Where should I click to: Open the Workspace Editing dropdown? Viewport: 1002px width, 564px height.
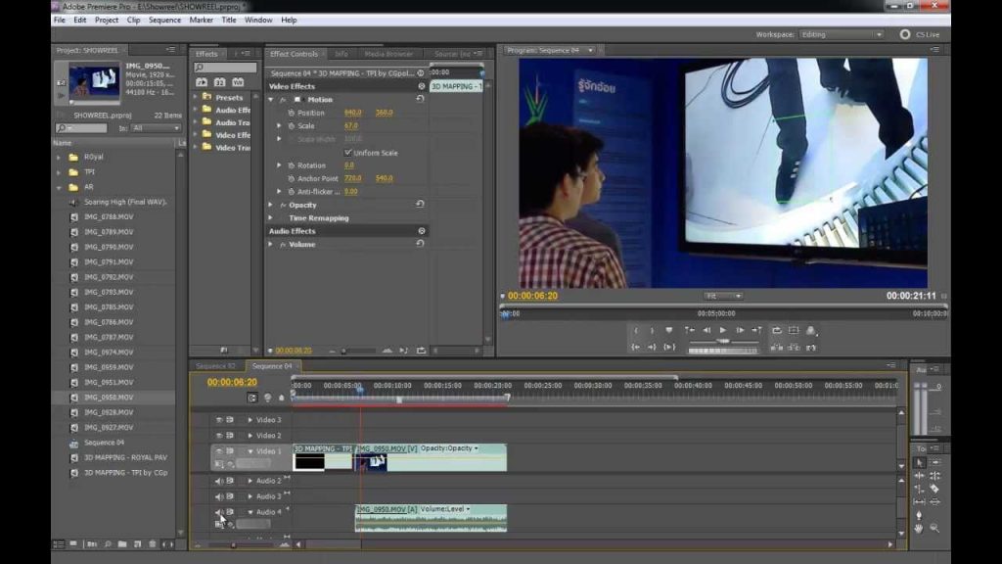(x=842, y=34)
